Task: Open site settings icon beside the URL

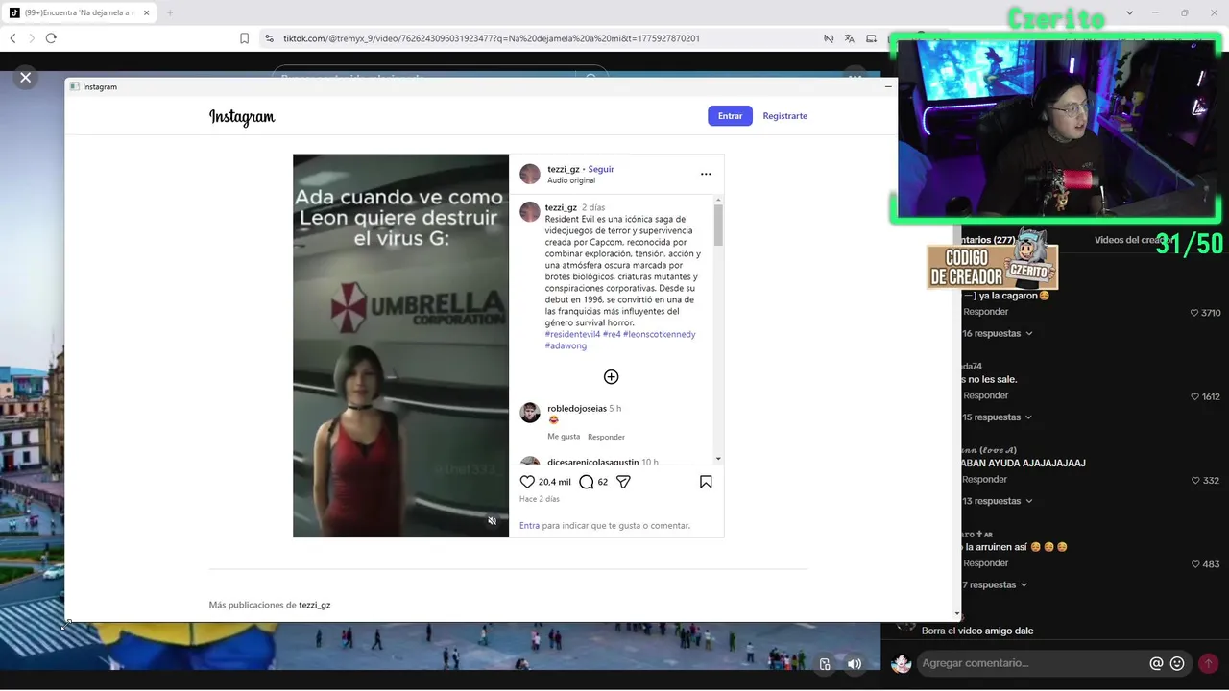Action: tap(269, 38)
